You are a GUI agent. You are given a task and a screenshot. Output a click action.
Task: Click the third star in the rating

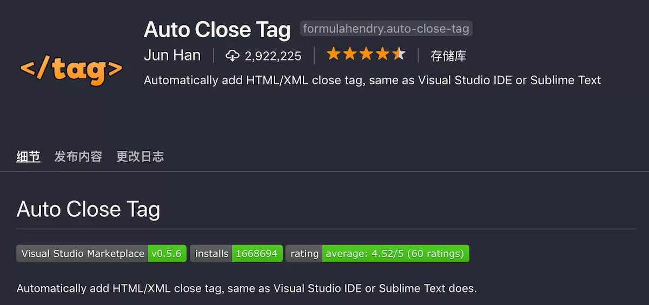coord(366,54)
